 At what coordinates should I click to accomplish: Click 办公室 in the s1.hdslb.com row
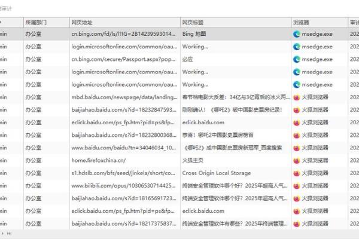tap(34, 173)
